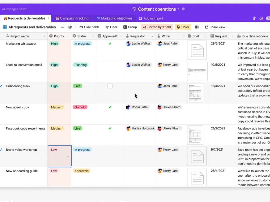
Task: Click the Requestor field person icon
Action: point(127,36)
